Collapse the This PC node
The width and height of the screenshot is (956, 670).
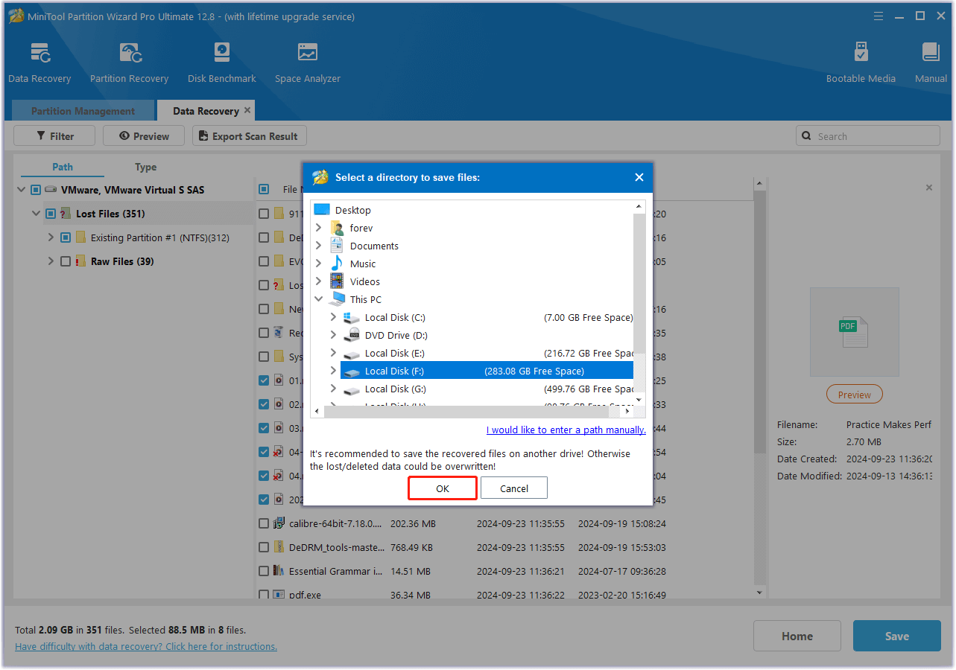coord(319,299)
